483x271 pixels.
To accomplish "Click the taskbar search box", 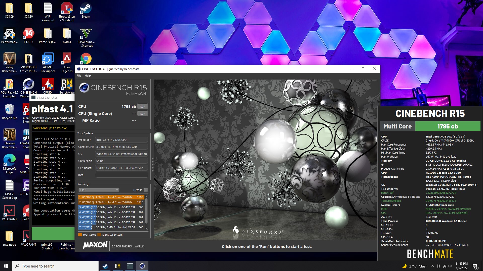I will click(x=55, y=266).
